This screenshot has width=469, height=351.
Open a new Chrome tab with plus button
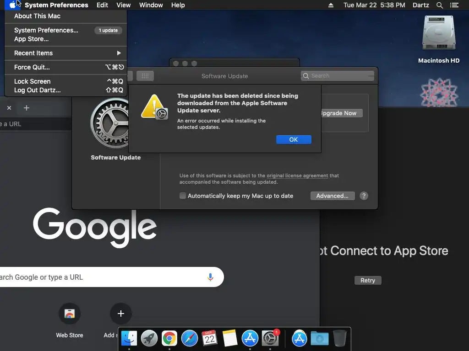point(27,108)
